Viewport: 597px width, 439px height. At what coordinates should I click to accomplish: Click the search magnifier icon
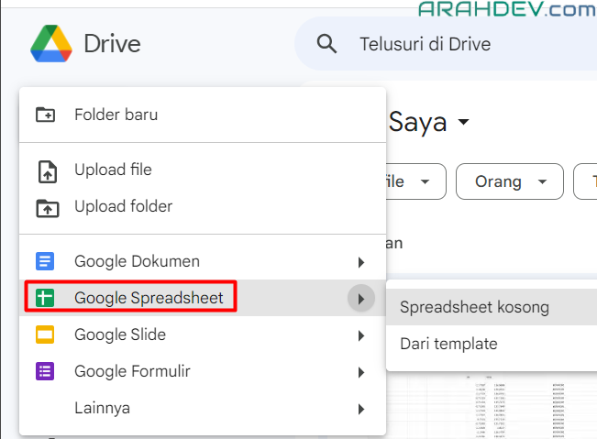click(326, 43)
